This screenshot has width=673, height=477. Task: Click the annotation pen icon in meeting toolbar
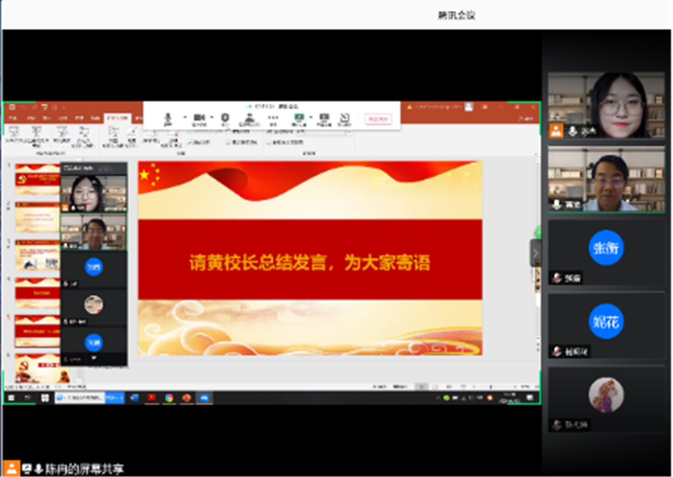click(x=344, y=117)
